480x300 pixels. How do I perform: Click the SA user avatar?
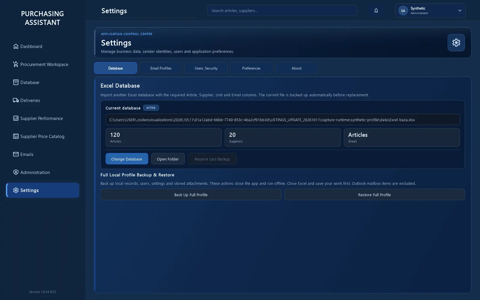point(403,10)
